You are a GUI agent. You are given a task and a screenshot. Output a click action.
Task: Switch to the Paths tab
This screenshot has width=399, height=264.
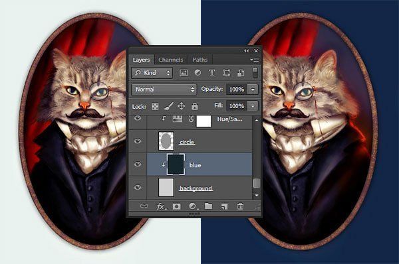[199, 60]
